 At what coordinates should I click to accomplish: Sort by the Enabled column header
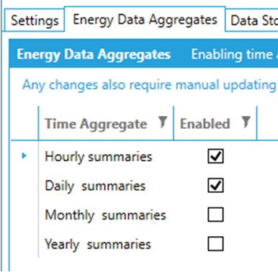[x=205, y=124]
